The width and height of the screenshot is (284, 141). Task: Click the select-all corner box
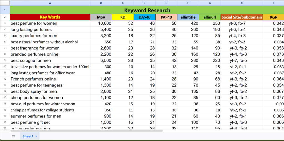coord(5,3)
